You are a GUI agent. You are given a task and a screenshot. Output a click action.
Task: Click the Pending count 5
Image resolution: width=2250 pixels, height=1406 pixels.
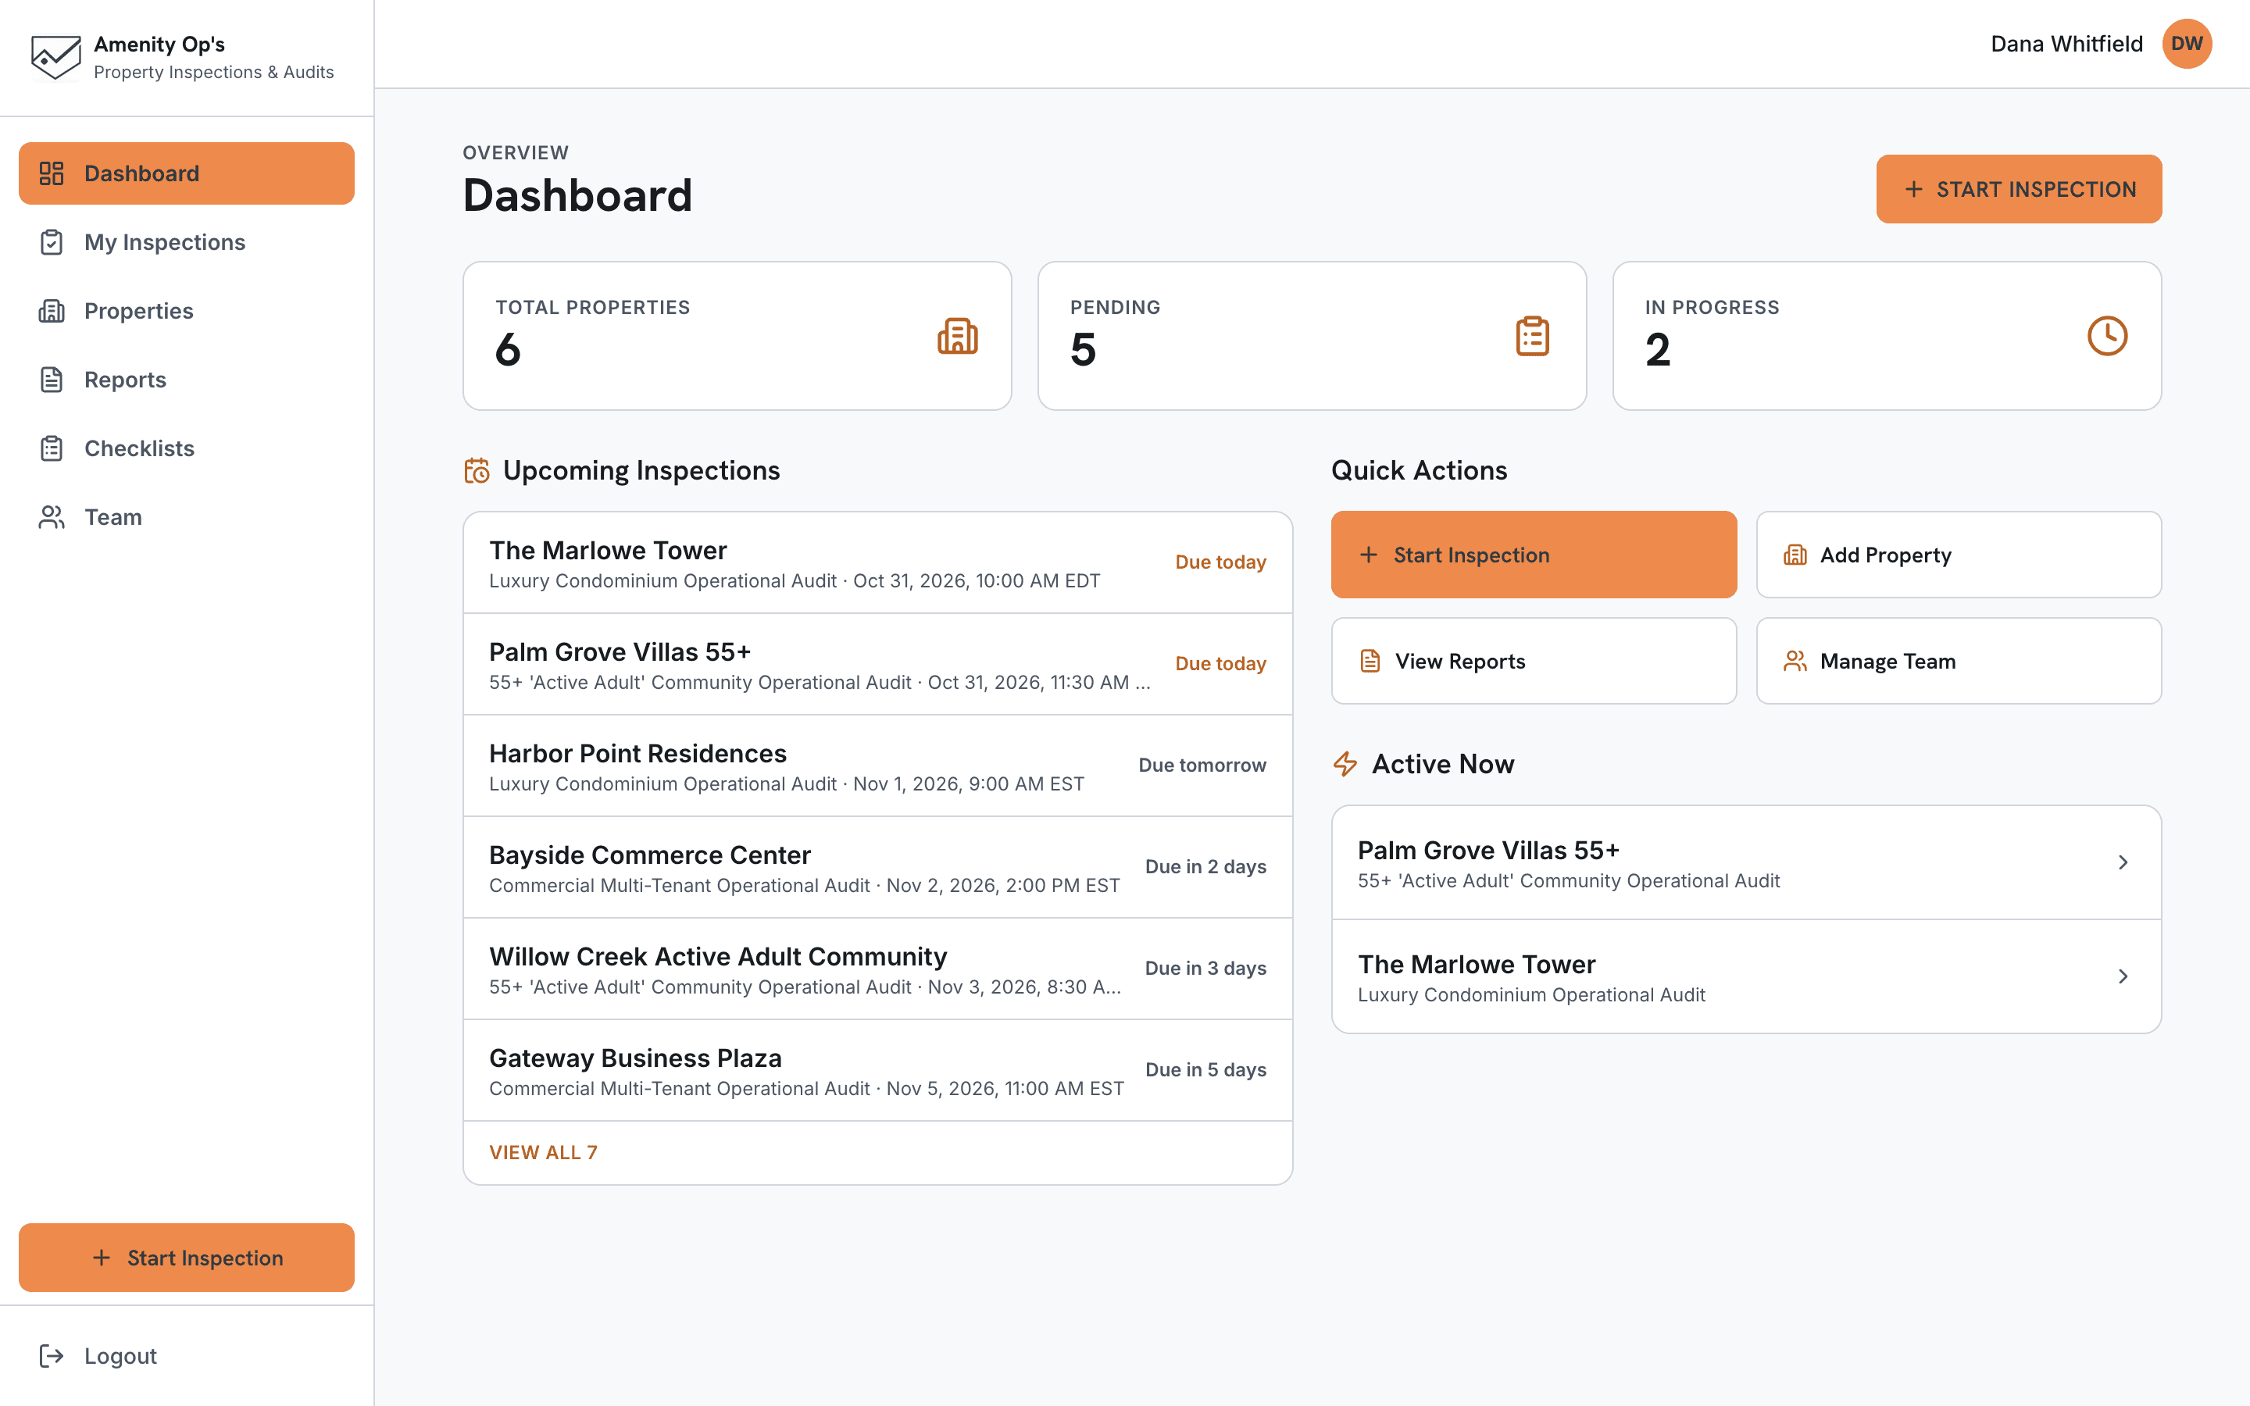(1083, 350)
